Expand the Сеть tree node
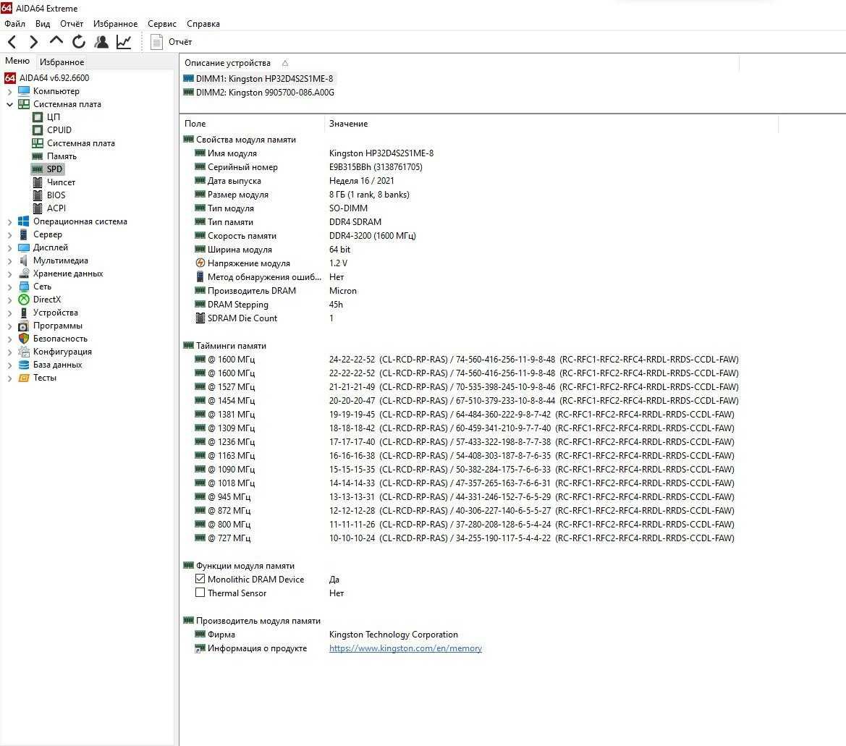The width and height of the screenshot is (846, 746). coord(9,287)
